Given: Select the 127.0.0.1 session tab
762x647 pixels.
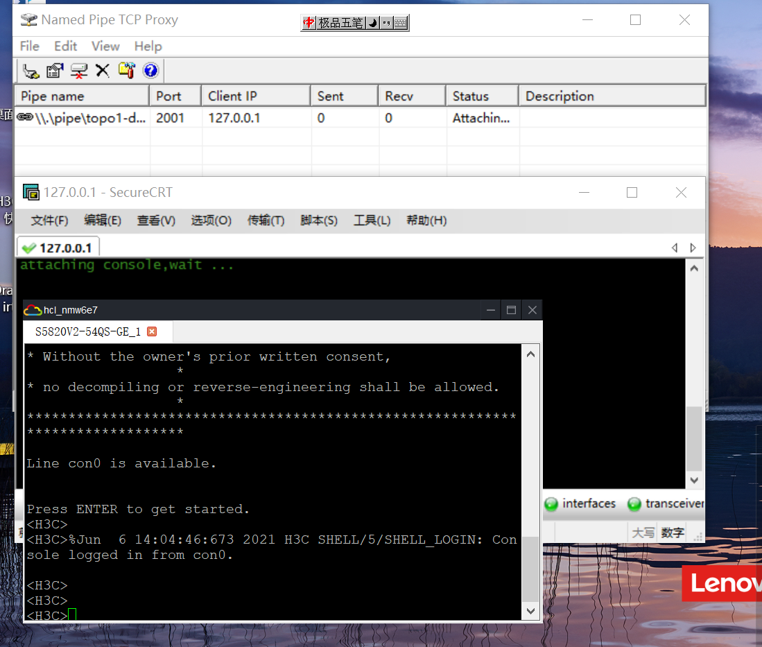Looking at the screenshot, I should pyautogui.click(x=58, y=247).
